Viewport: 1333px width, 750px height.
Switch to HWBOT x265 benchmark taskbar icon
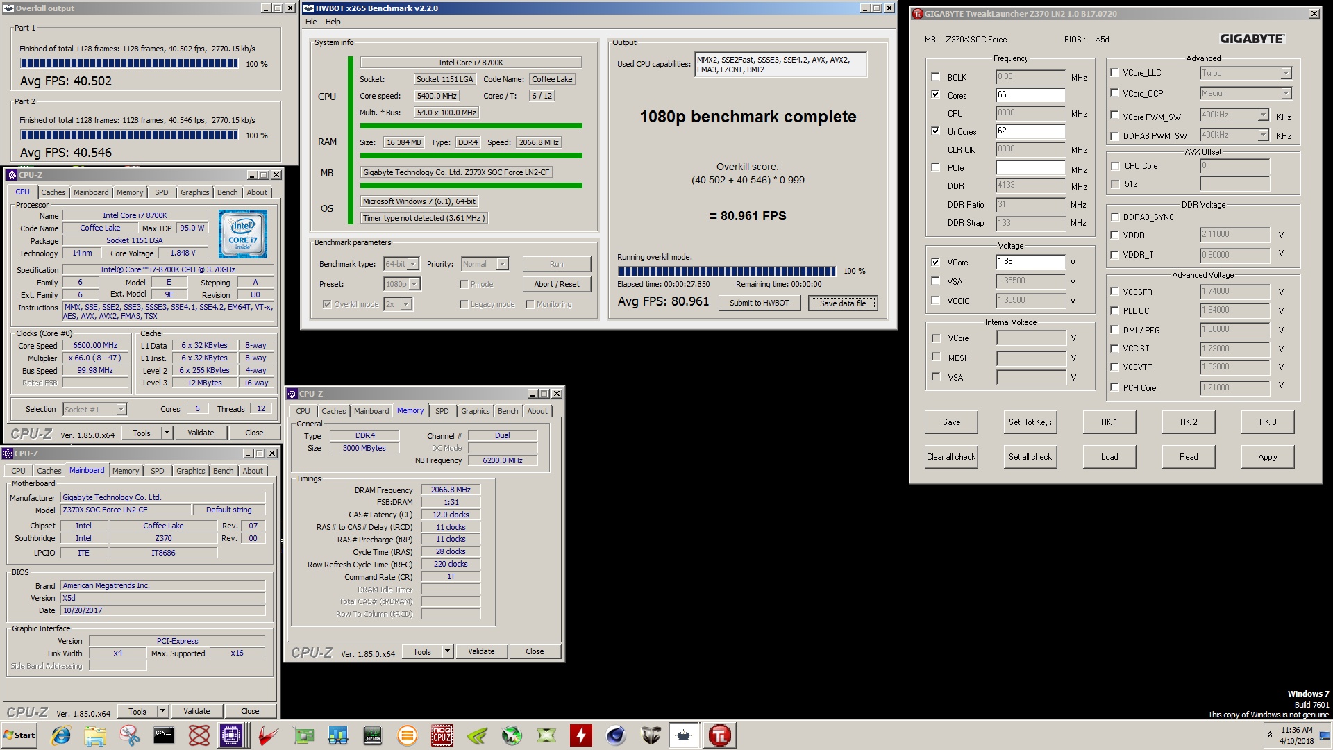pos(684,735)
